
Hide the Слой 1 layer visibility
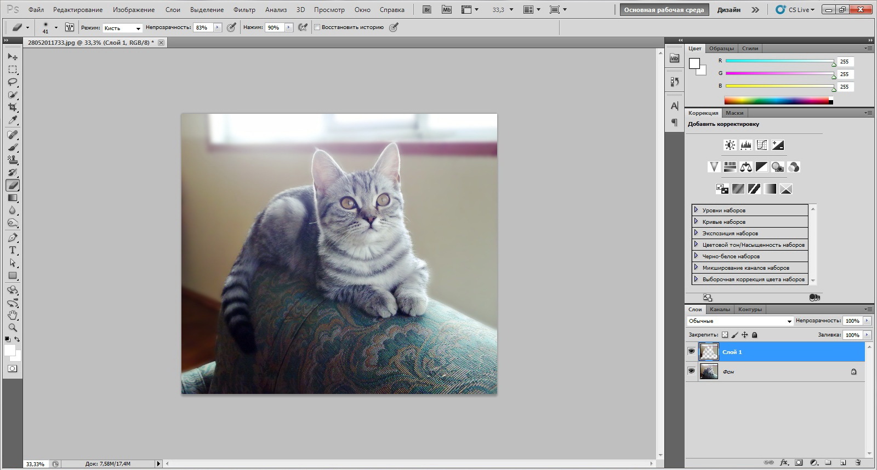691,351
